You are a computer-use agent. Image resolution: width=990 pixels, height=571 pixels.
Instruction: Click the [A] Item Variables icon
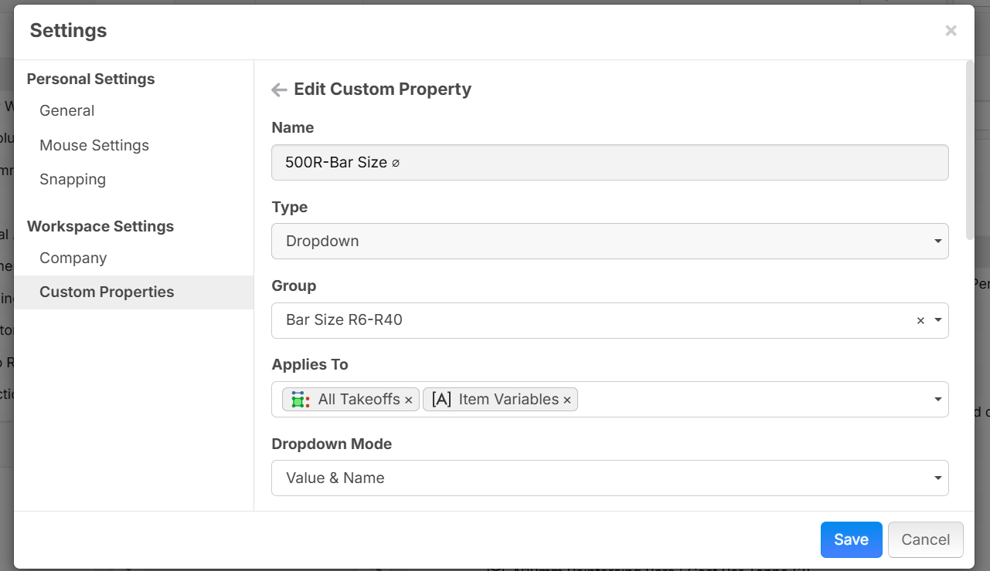441,400
